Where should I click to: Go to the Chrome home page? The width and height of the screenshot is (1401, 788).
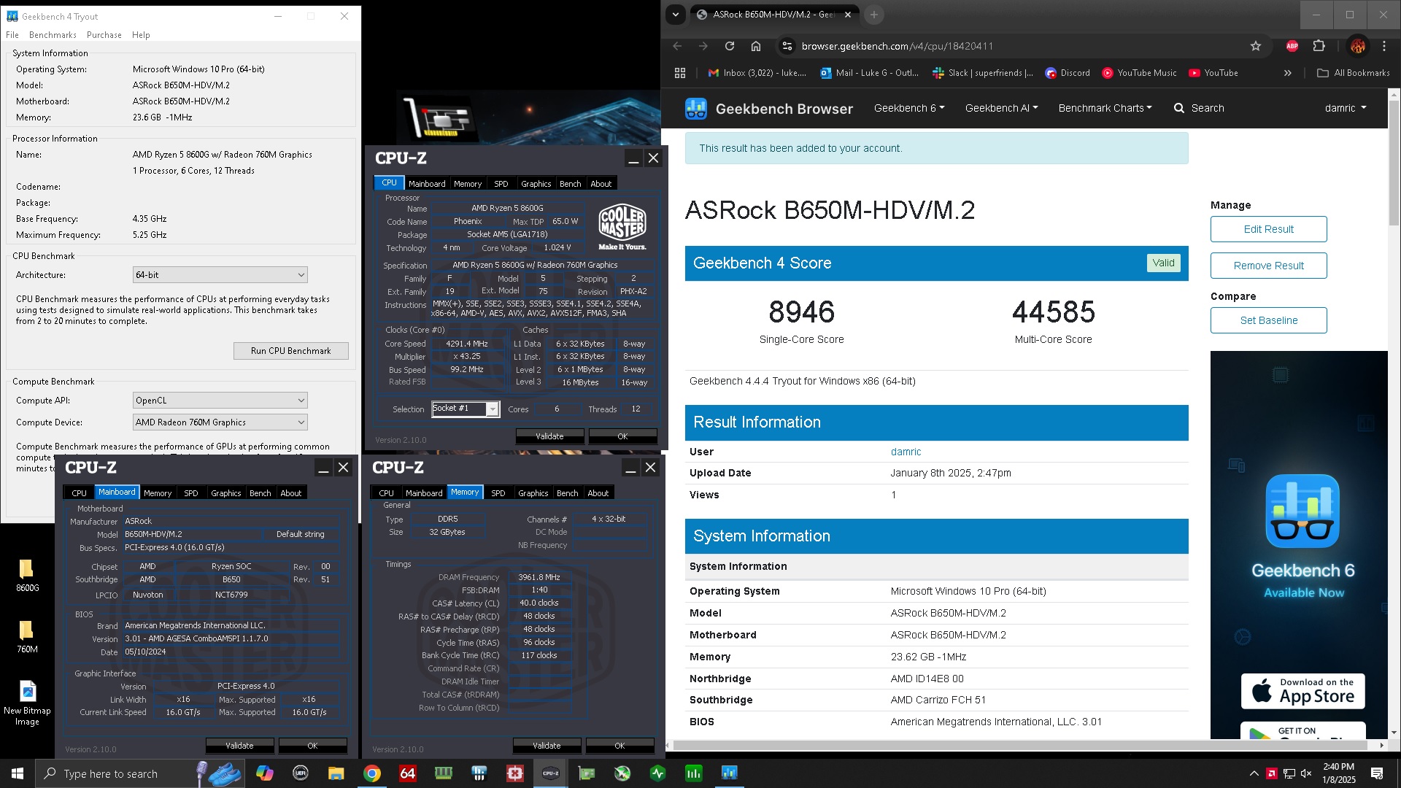tap(756, 46)
